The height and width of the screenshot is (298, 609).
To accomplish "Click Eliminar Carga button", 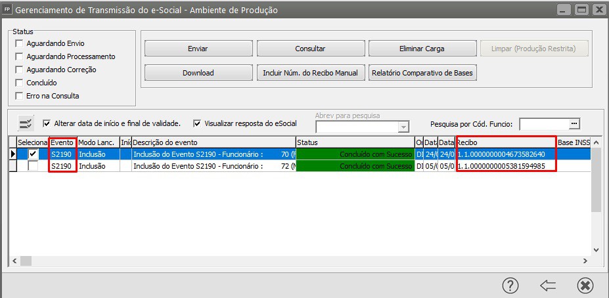I will [422, 49].
